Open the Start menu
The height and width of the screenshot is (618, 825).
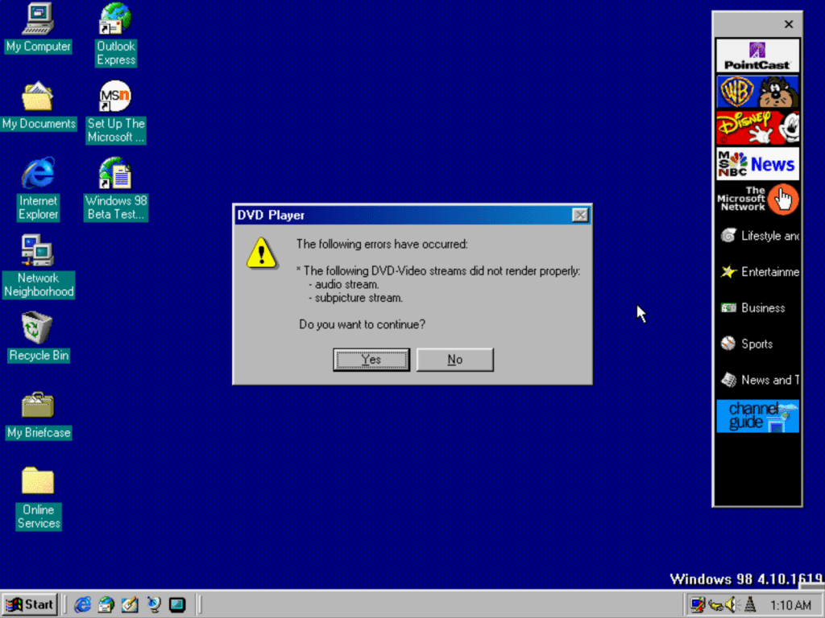pos(30,604)
